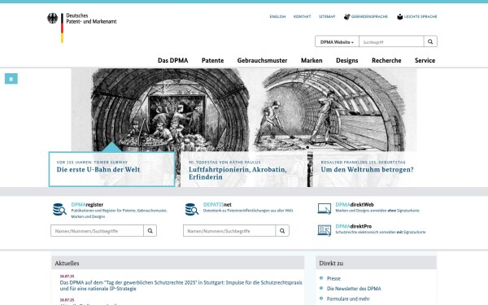Click the 'Vor 155 Jahren: Tower Subway' caption
This screenshot has height=305, width=488.
tap(92, 162)
